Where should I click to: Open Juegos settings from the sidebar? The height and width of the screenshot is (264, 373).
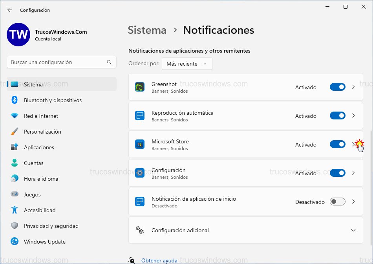pyautogui.click(x=31, y=194)
